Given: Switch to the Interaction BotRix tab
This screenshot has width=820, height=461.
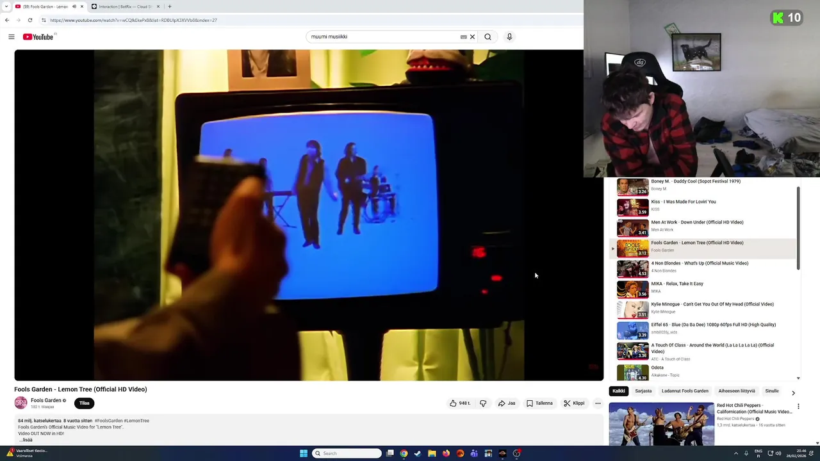Looking at the screenshot, I should click(125, 6).
